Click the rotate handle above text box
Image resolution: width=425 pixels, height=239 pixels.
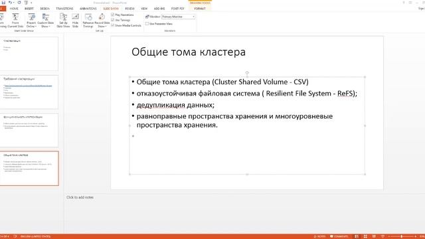[247, 72]
